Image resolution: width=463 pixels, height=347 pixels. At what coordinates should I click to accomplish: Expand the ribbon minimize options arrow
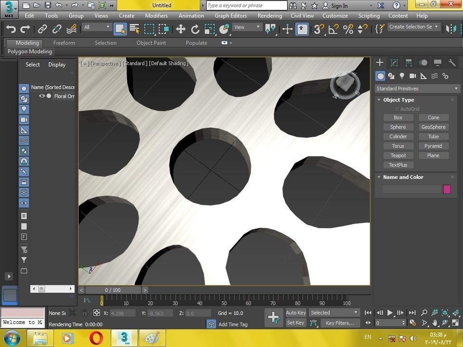(x=231, y=43)
